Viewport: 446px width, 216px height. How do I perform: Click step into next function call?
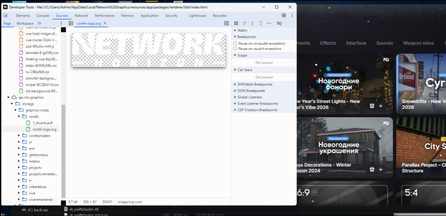coord(252,23)
